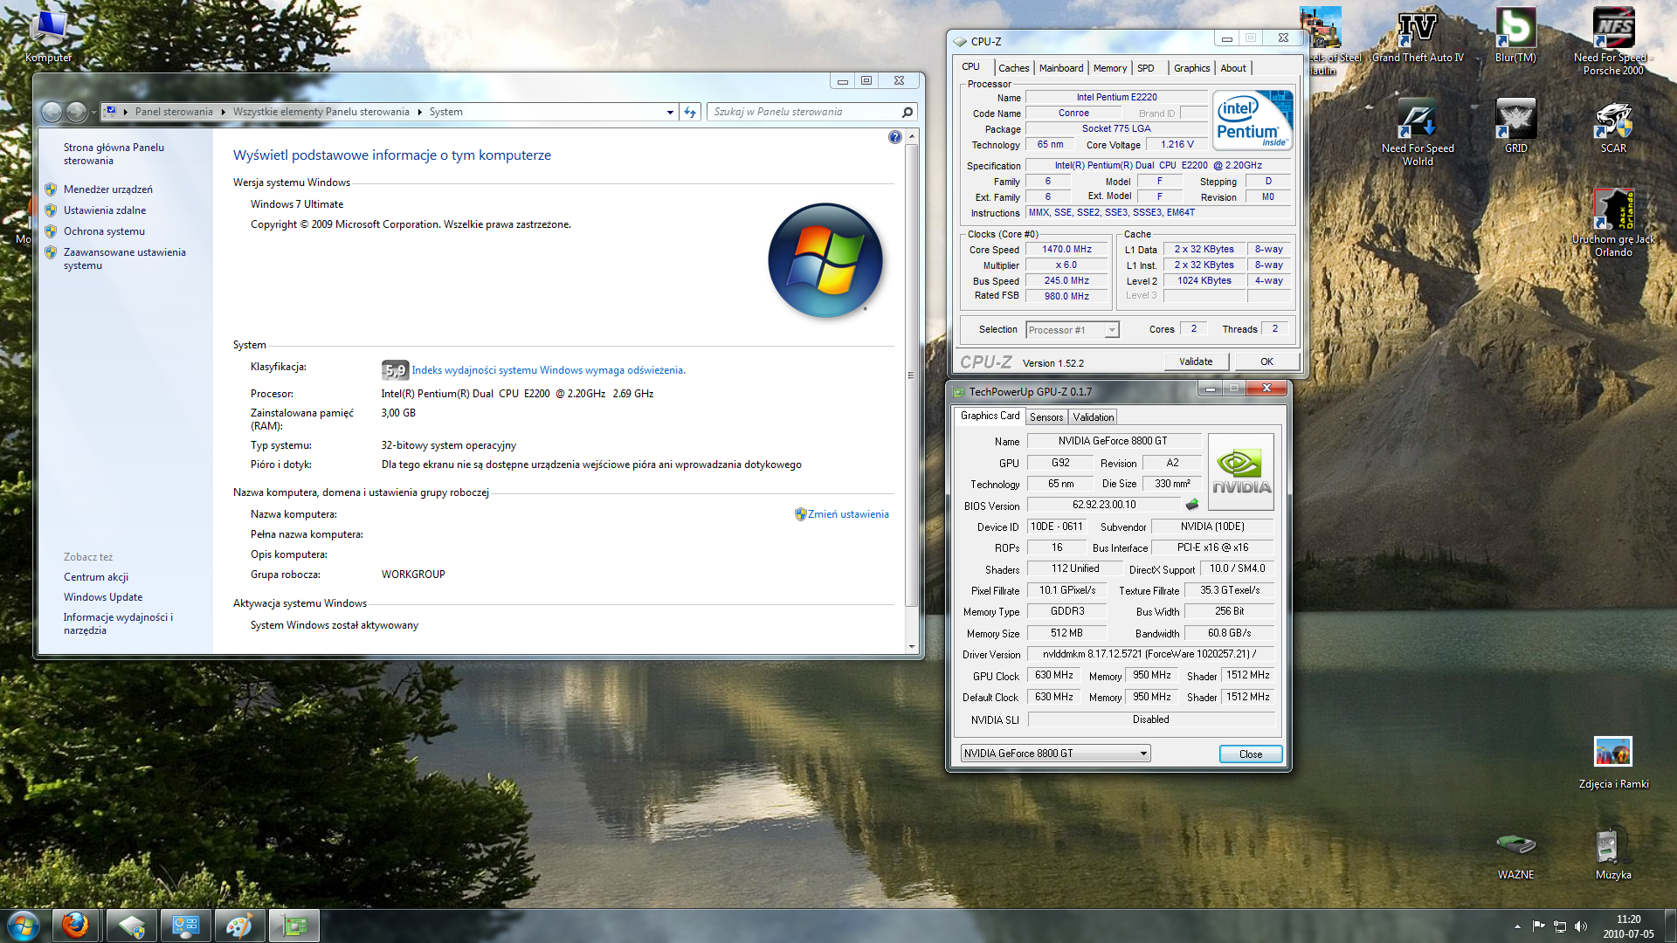The width and height of the screenshot is (1677, 943).
Task: Open the WAZNE drive icon
Action: click(1515, 853)
